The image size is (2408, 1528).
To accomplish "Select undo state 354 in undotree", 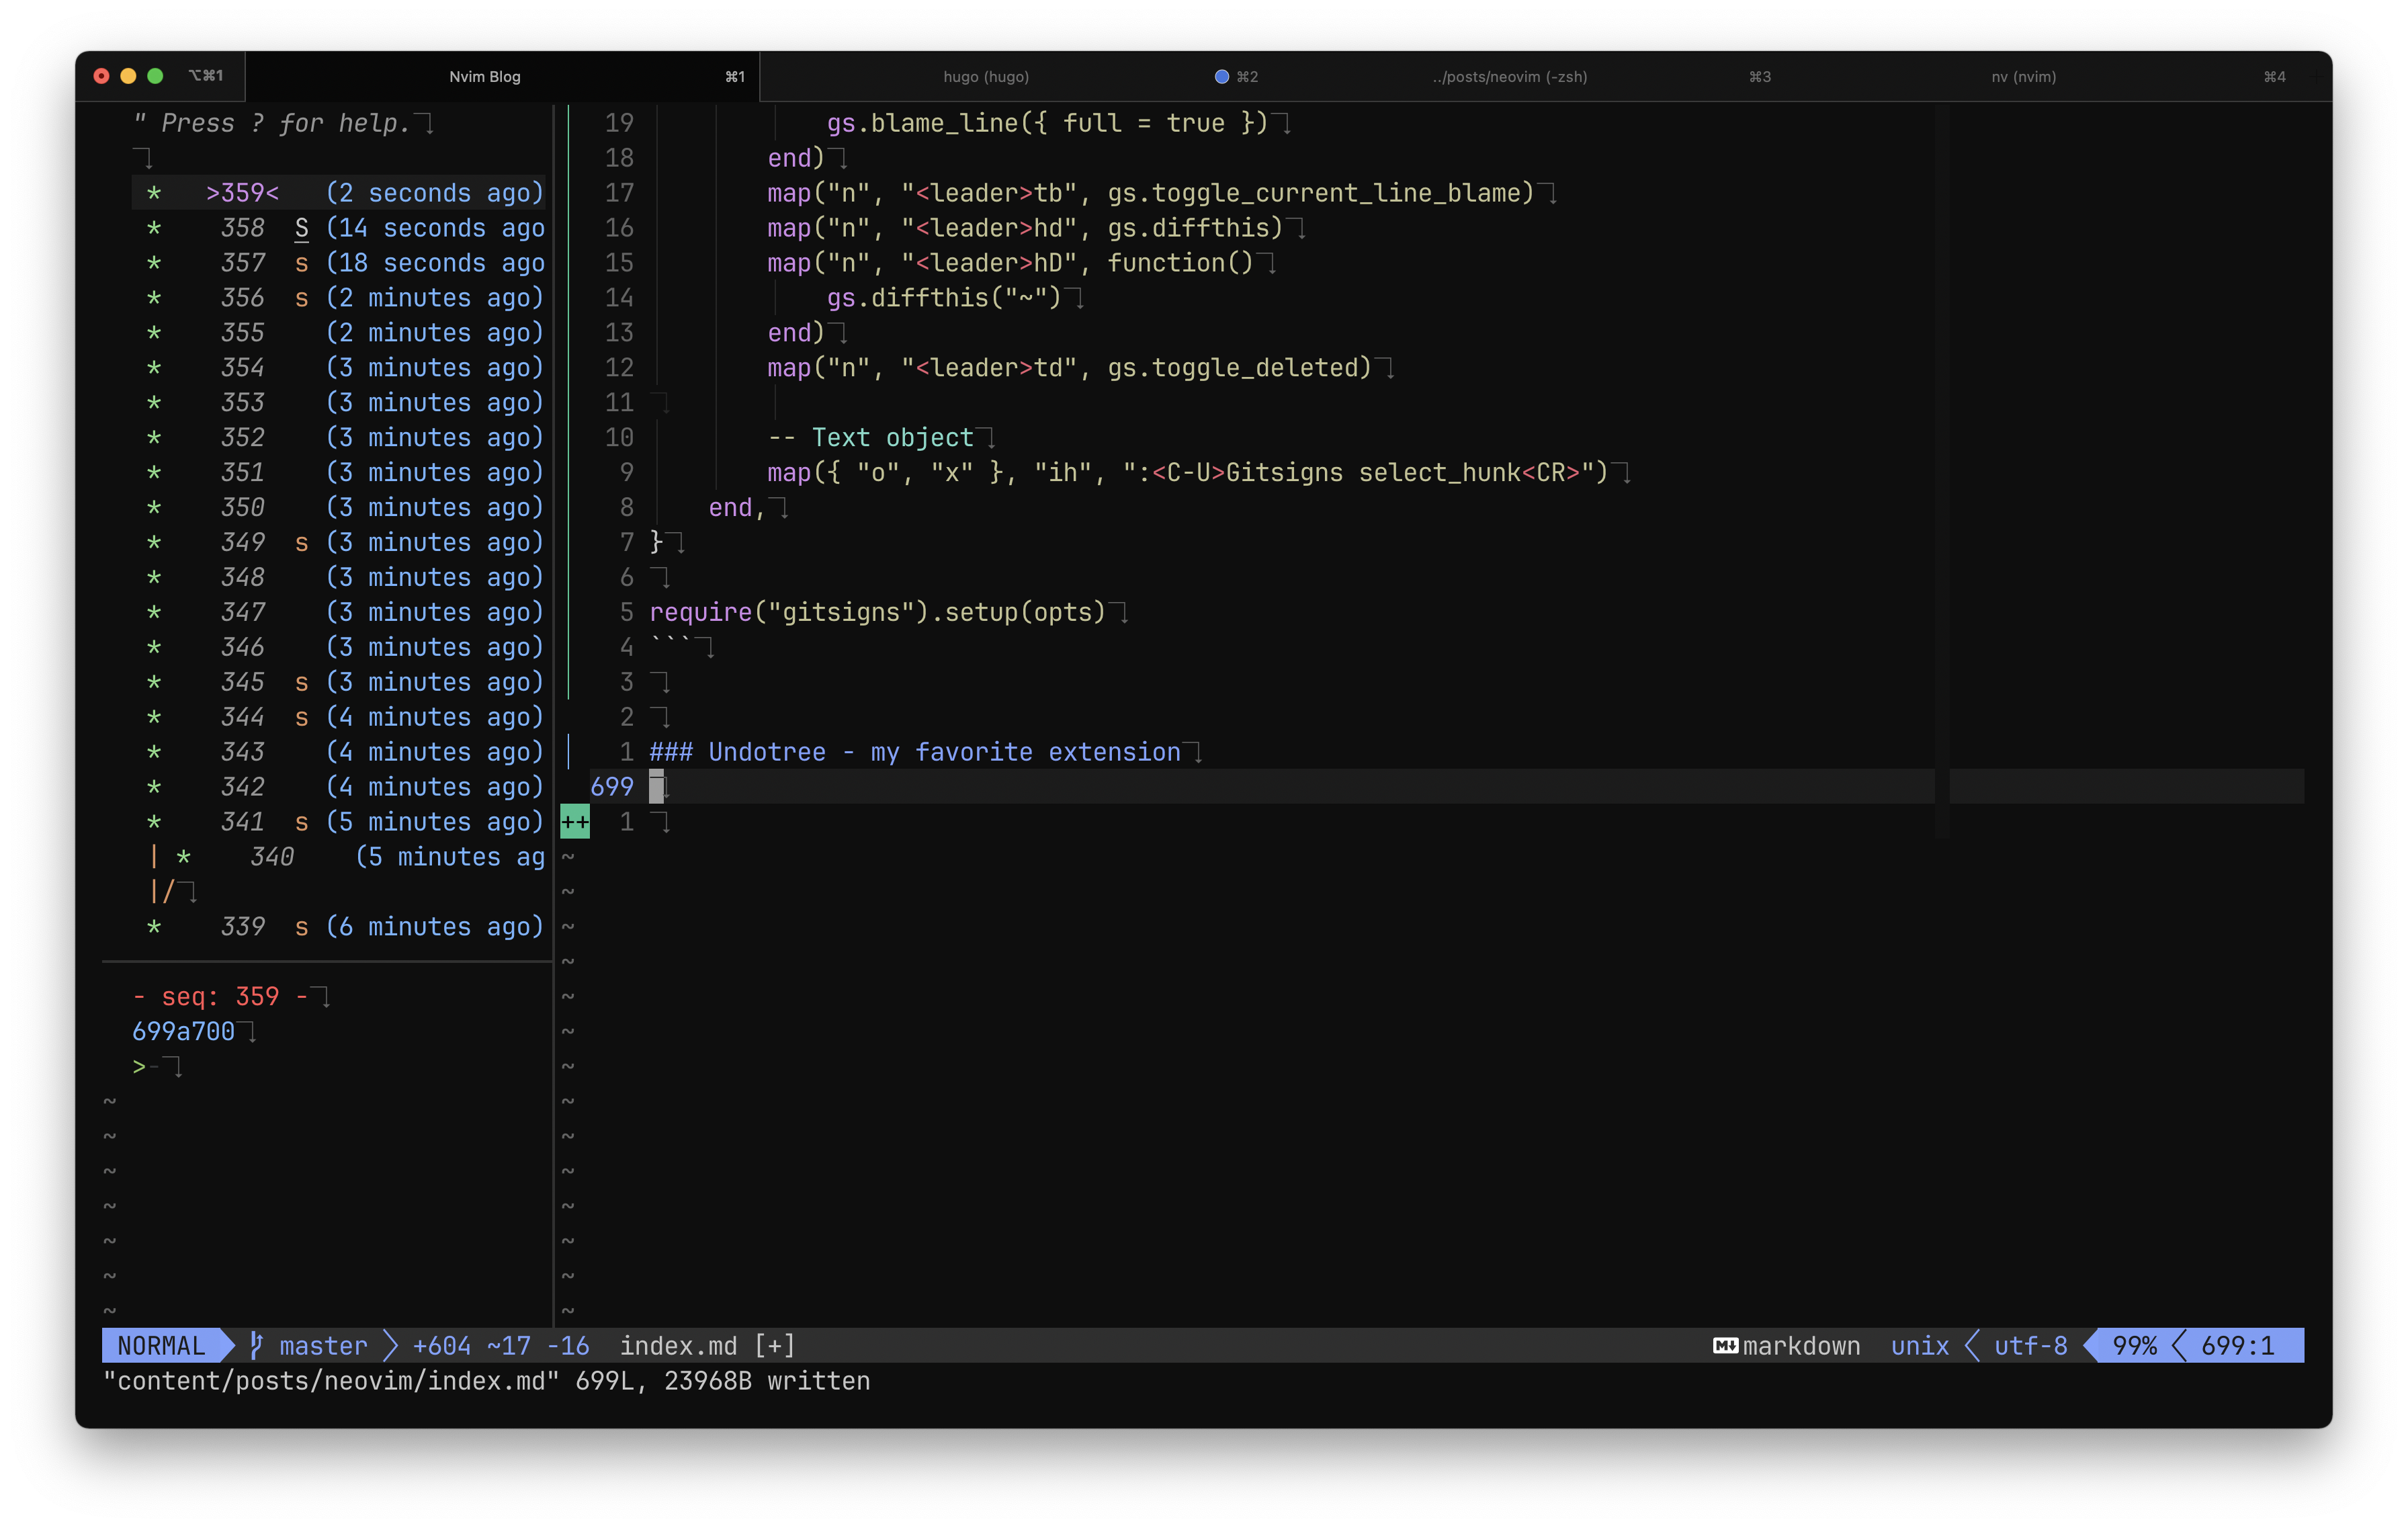I will (x=338, y=368).
